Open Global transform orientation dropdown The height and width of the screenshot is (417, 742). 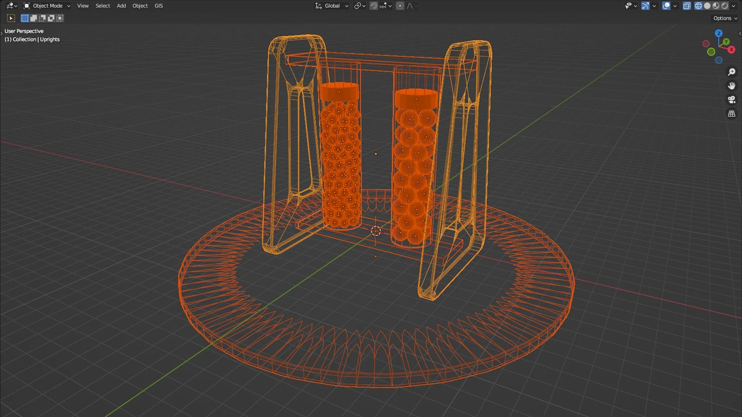(x=332, y=6)
